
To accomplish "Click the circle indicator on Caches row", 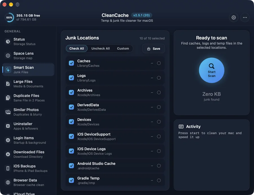I will [x=159, y=63].
